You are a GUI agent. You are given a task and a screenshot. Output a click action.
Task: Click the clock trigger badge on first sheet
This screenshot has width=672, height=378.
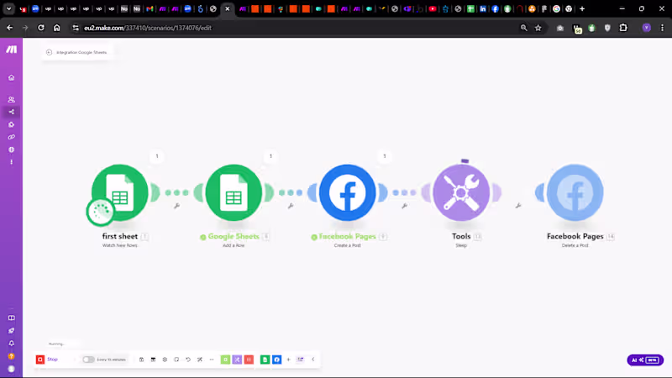pos(100,212)
